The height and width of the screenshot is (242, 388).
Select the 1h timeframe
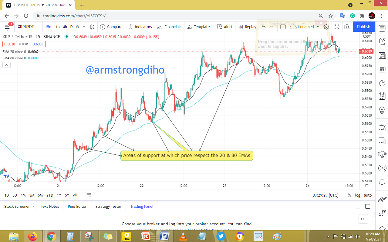click(x=58, y=27)
